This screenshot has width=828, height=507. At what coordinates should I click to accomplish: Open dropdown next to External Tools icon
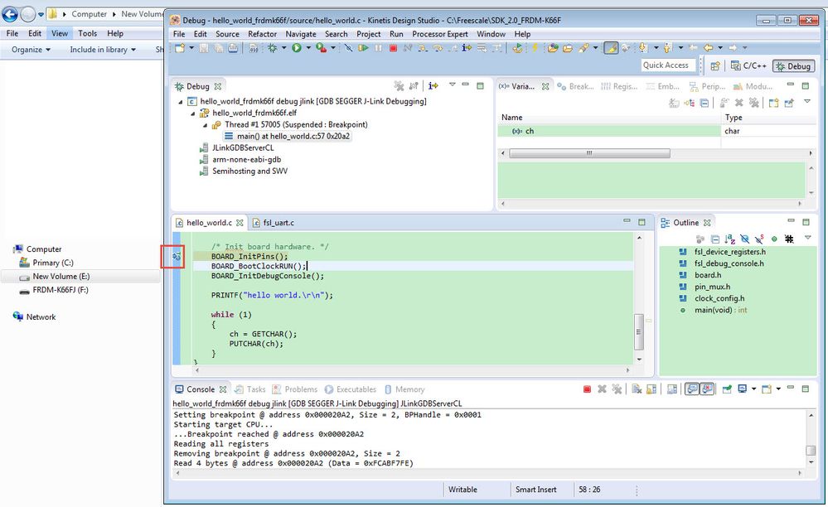coord(333,48)
